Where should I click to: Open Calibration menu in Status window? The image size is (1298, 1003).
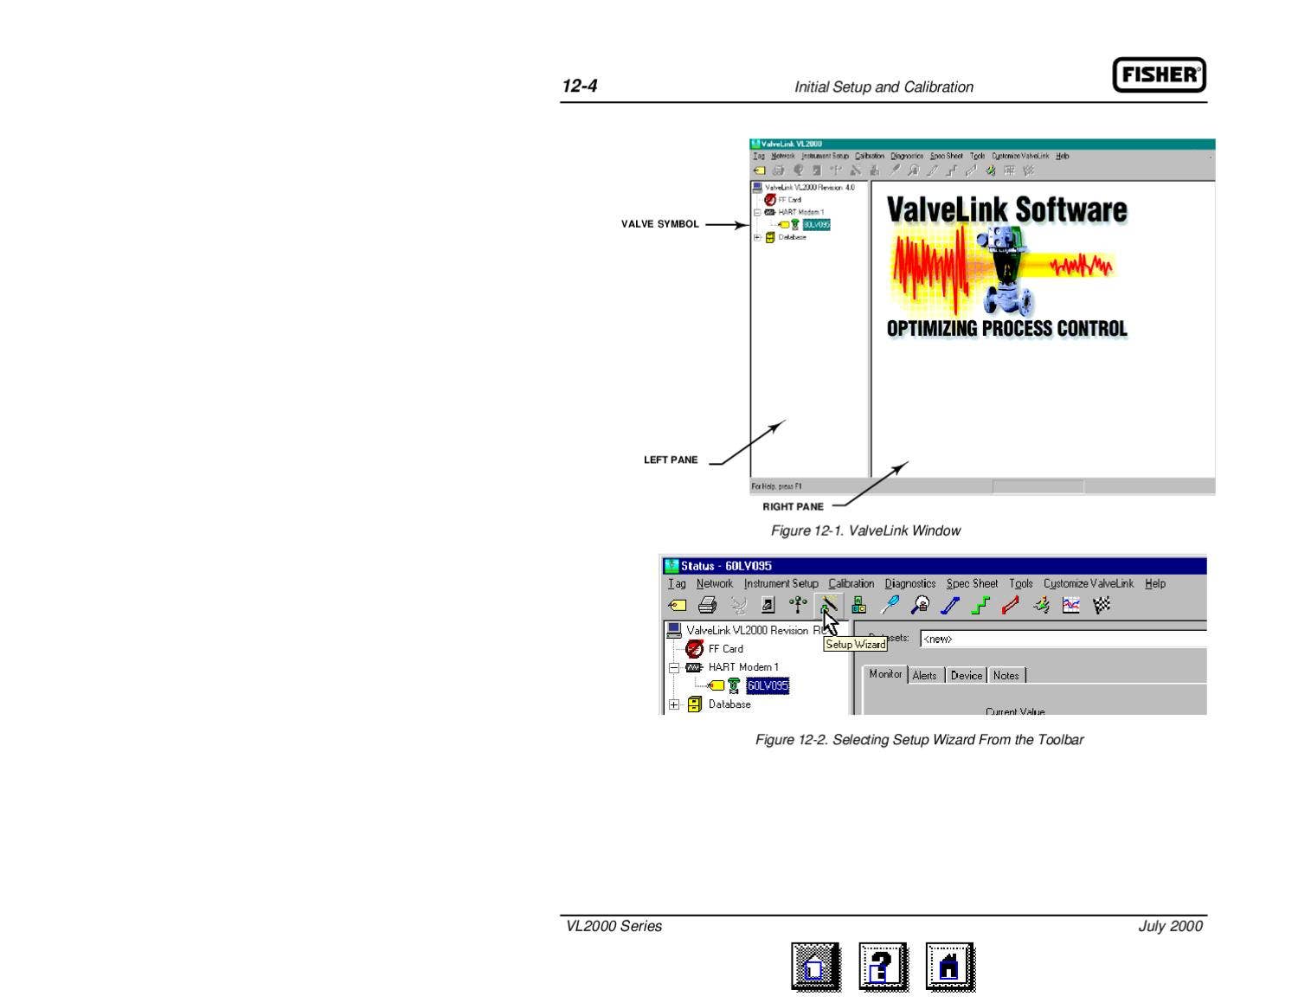pos(851,583)
